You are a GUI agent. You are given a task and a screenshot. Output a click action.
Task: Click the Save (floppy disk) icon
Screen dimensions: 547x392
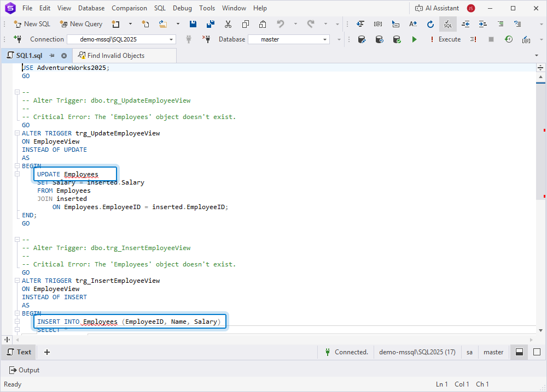pos(193,24)
